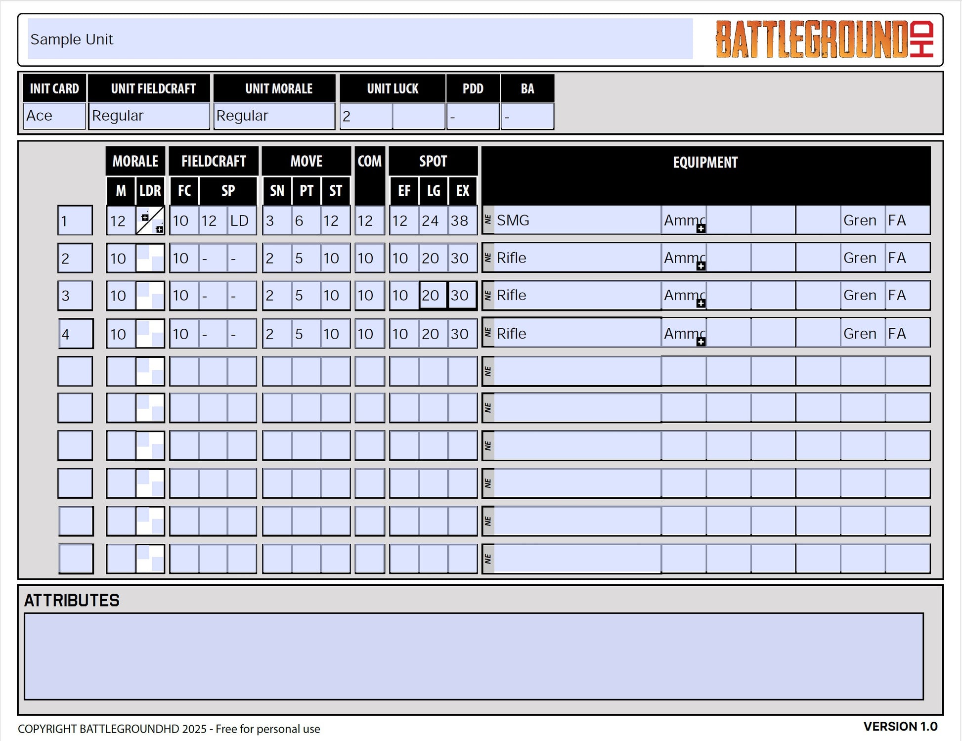This screenshot has height=741, width=962.
Task: Click the Sample Unit name field
Action: click(x=360, y=39)
